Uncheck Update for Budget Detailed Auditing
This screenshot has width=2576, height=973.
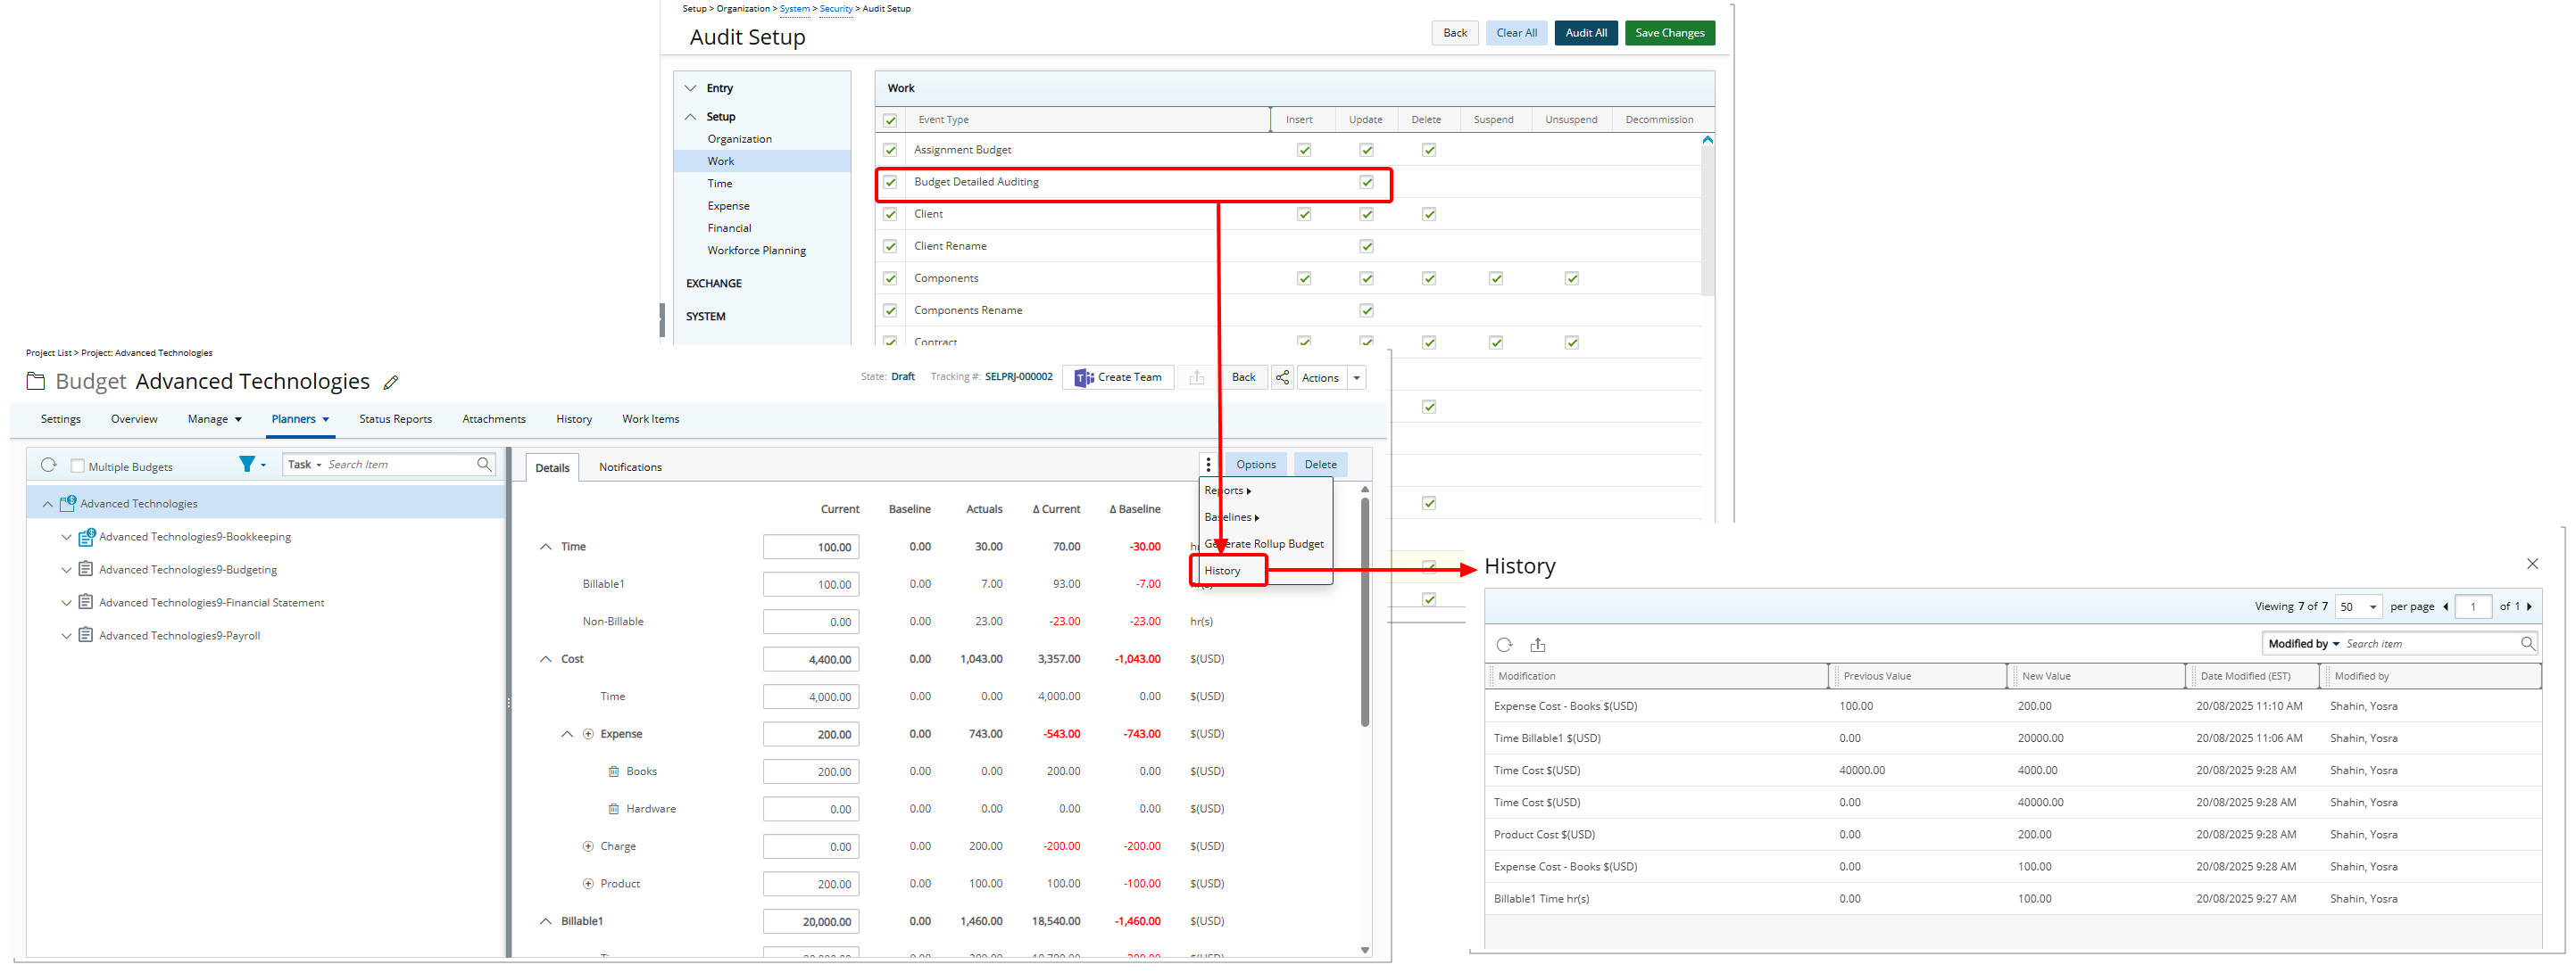[1366, 183]
